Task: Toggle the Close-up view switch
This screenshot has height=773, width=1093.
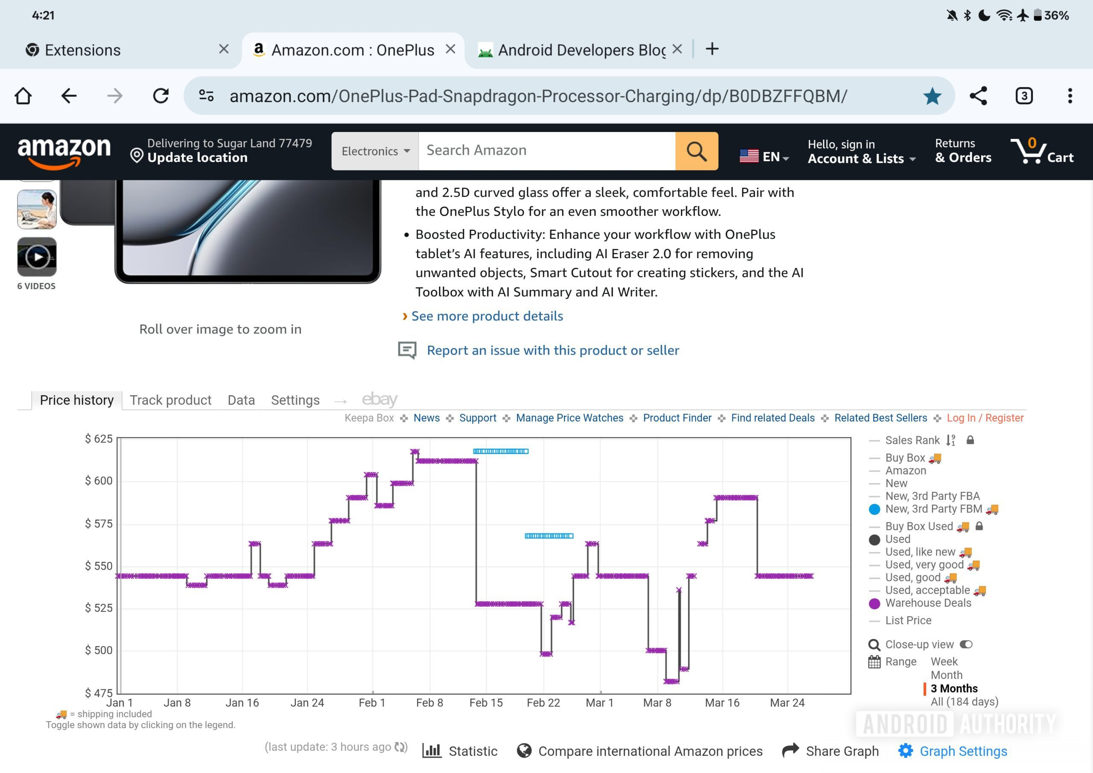Action: [965, 644]
